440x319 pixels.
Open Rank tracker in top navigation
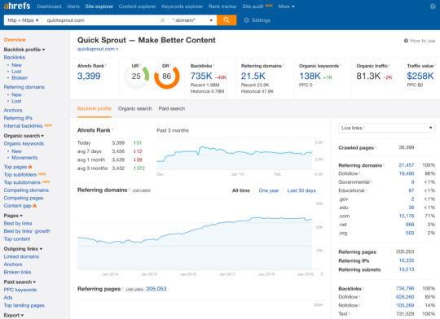(222, 7)
